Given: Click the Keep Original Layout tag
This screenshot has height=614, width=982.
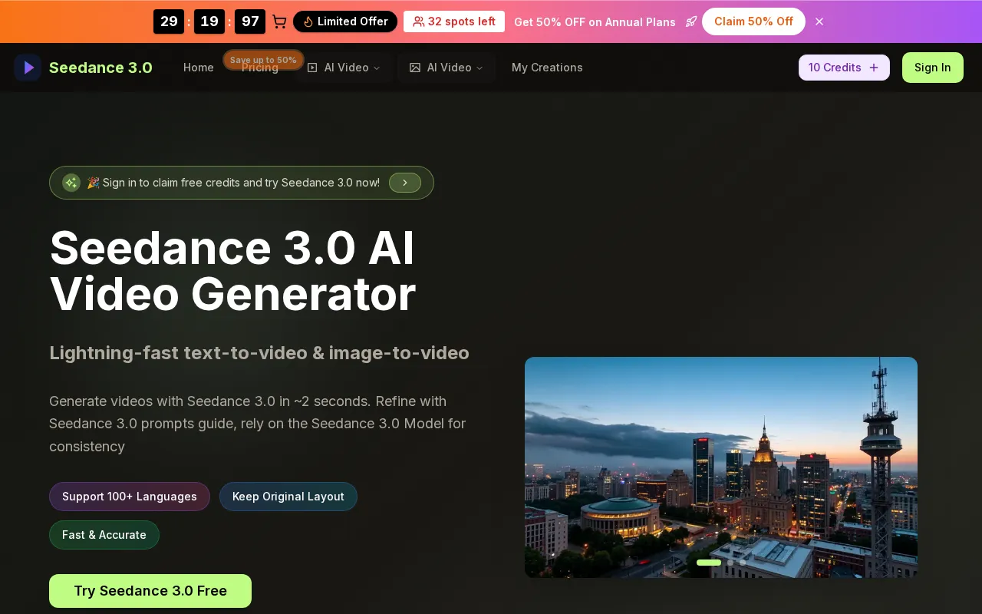Looking at the screenshot, I should pyautogui.click(x=288, y=497).
